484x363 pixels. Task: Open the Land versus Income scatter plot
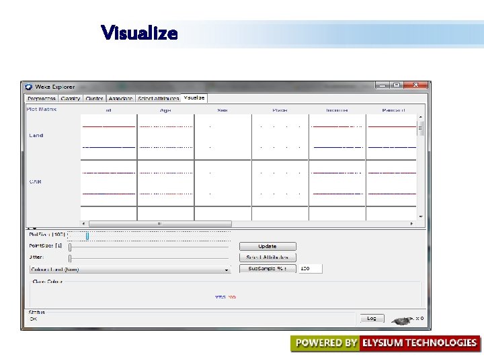(x=337, y=137)
